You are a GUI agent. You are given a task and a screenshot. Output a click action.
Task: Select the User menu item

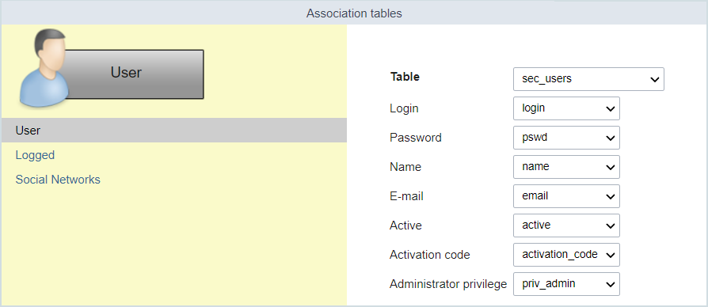pyautogui.click(x=174, y=131)
